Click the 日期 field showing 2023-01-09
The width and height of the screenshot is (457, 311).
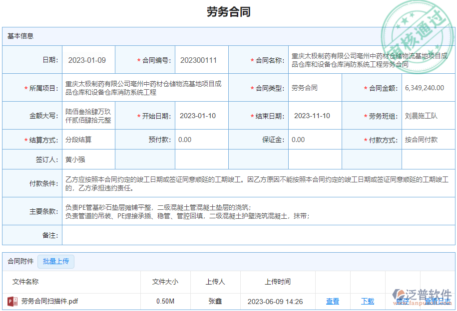[88, 59]
